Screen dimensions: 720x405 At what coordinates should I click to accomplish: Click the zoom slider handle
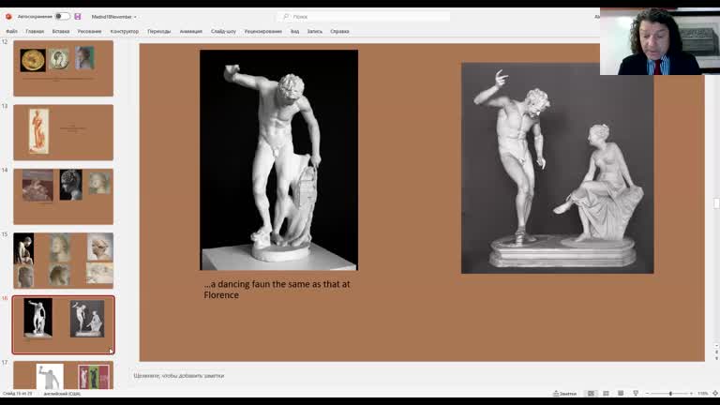click(x=670, y=394)
